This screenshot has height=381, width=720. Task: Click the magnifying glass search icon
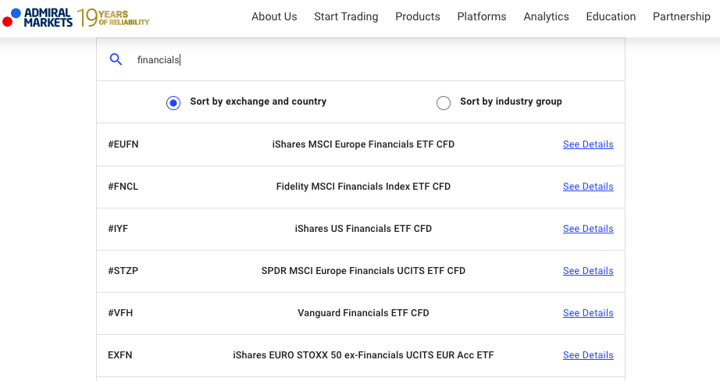tap(116, 59)
